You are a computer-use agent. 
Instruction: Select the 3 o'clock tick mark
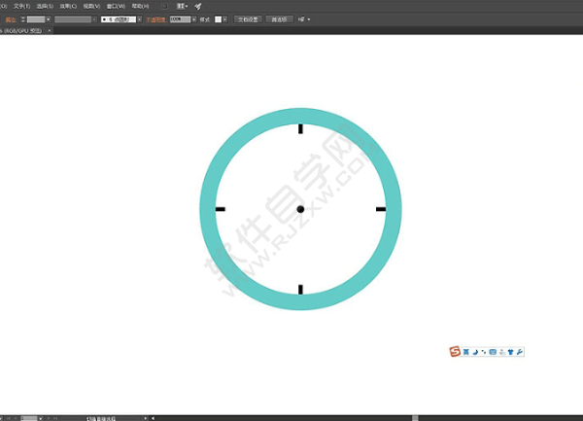coord(381,209)
